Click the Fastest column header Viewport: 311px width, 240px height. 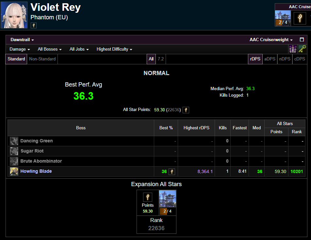tap(239, 128)
